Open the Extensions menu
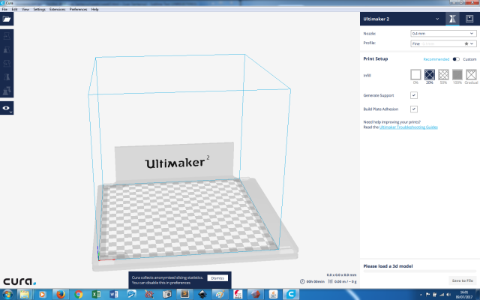480x300 pixels. 57,9
